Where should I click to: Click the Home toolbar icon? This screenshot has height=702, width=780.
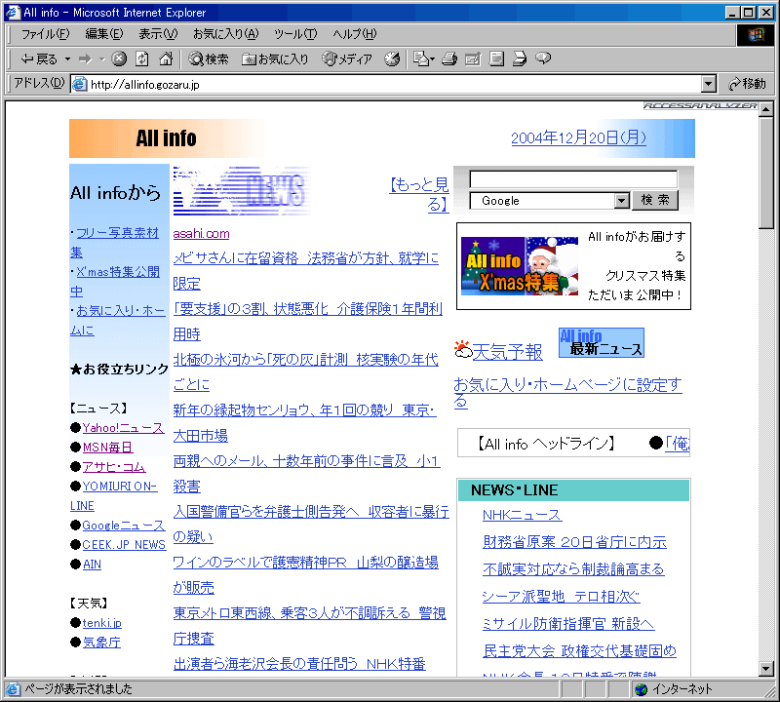click(x=166, y=58)
